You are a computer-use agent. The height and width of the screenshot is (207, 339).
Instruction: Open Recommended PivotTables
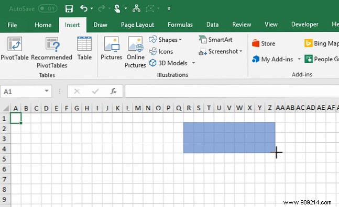click(52, 52)
